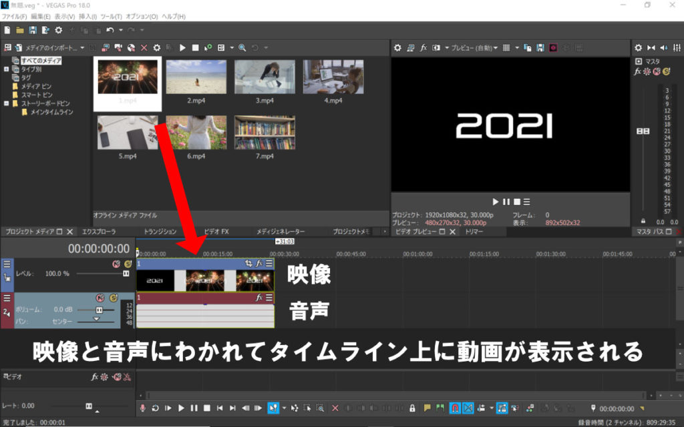Expand the タイプ別 media bin tree node
This screenshot has width=684, height=427.
click(x=6, y=69)
